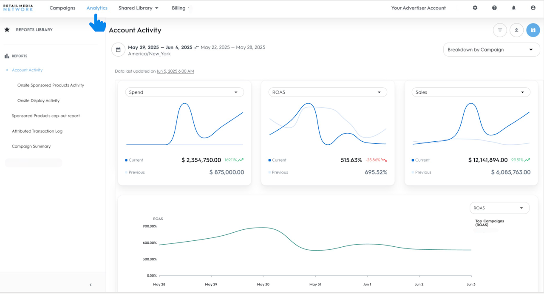The width and height of the screenshot is (544, 294).
Task: Click the Jun 5, 2025 6:00 AM link
Action: click(x=175, y=71)
